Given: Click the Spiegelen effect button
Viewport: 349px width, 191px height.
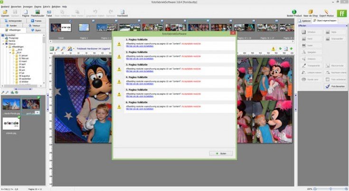Looking at the screenshot, I should [x=311, y=52].
